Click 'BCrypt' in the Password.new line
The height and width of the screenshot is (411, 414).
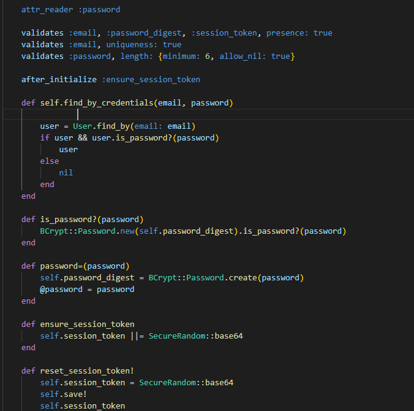pos(54,231)
